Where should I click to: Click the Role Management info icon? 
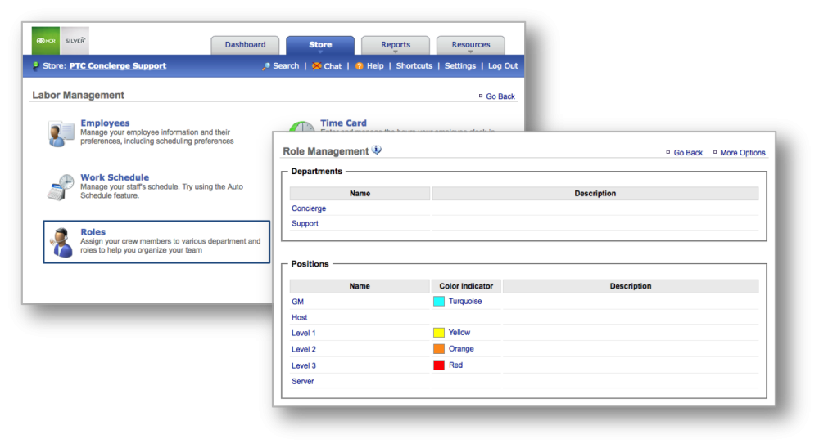tap(377, 150)
